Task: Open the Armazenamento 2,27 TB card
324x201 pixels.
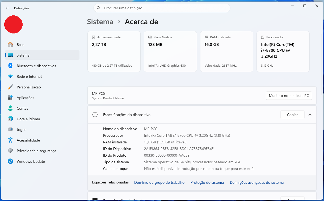Action: point(114,52)
